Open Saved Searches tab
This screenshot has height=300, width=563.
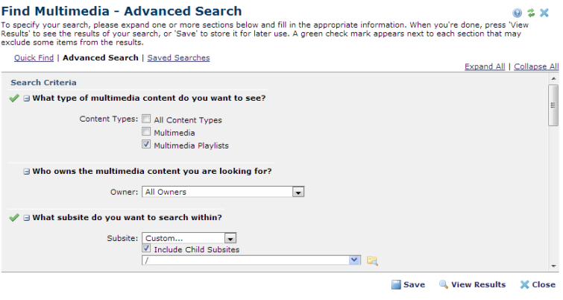[178, 57]
